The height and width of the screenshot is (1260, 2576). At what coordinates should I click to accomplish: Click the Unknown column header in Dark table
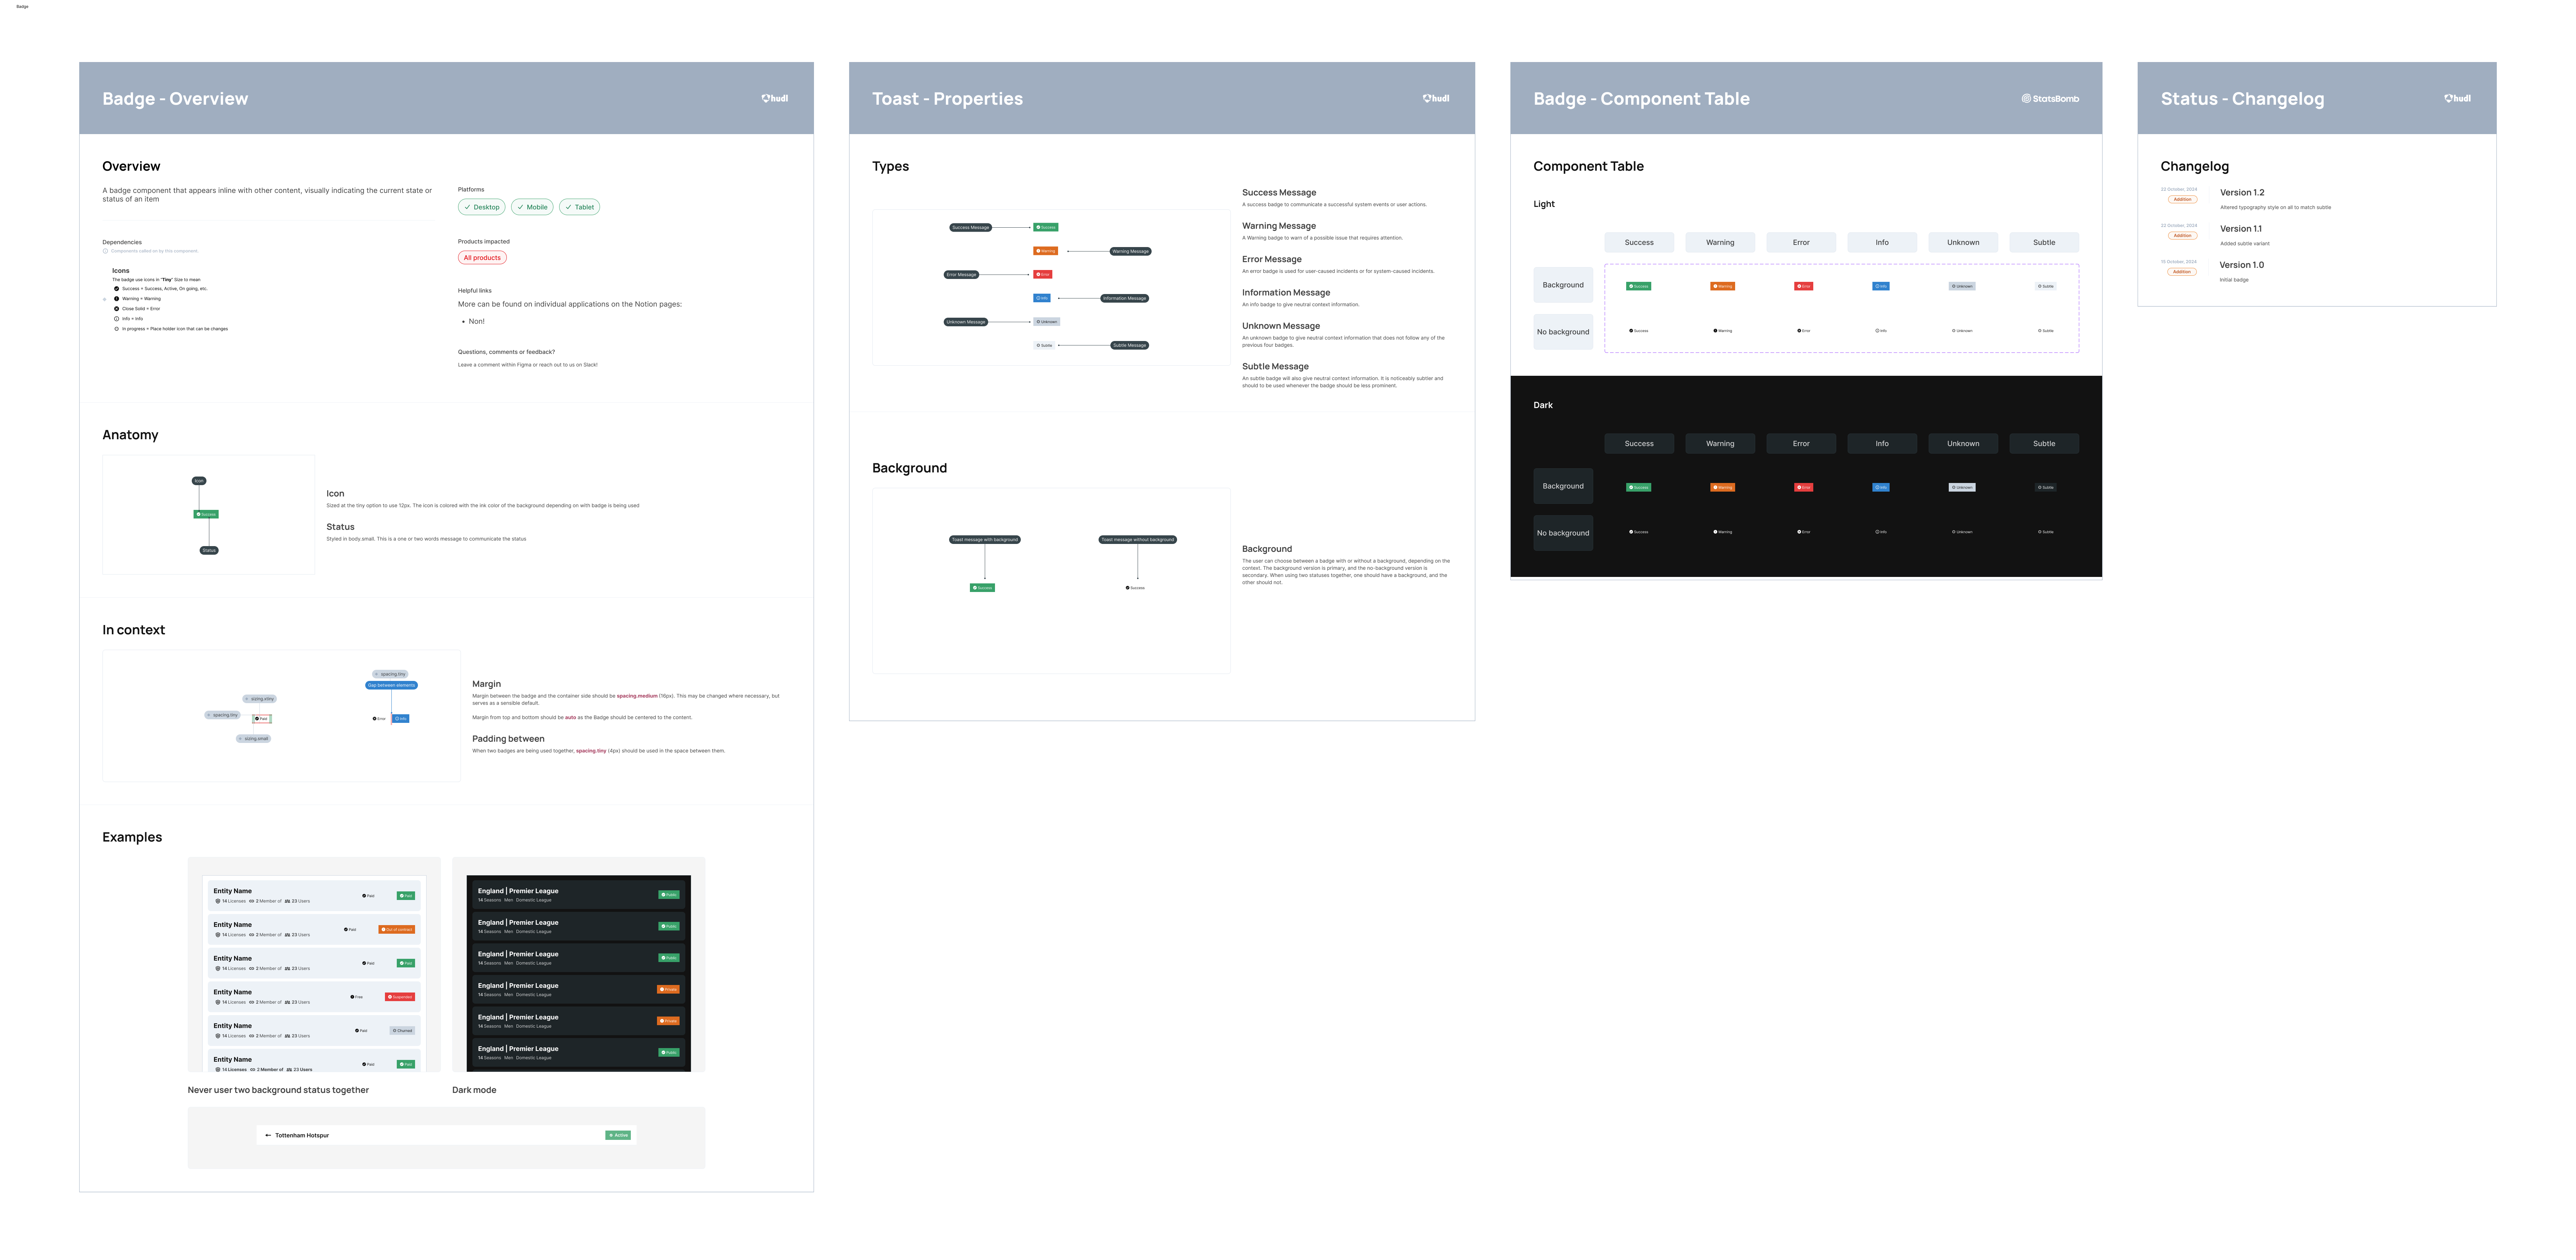(1963, 443)
